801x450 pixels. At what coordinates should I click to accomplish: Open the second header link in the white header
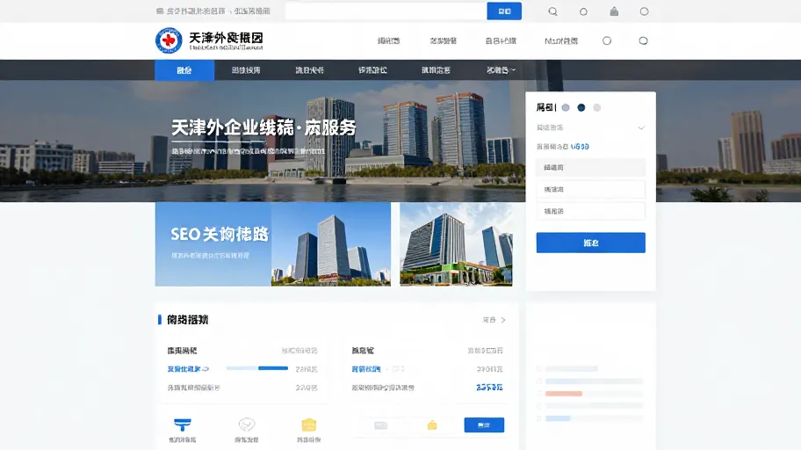[x=443, y=41]
